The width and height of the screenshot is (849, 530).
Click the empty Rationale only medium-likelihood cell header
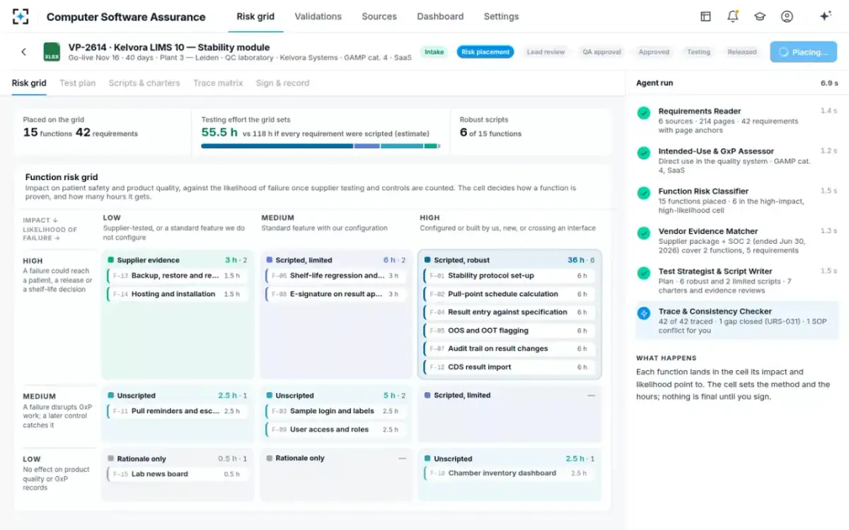[x=336, y=458]
